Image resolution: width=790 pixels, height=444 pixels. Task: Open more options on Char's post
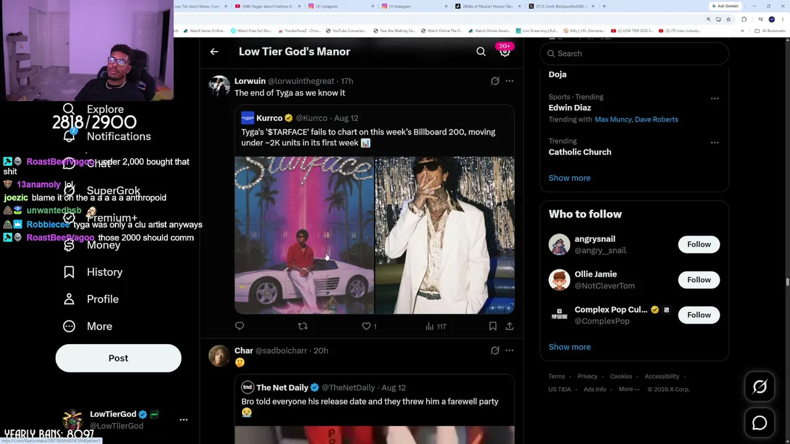(x=509, y=350)
